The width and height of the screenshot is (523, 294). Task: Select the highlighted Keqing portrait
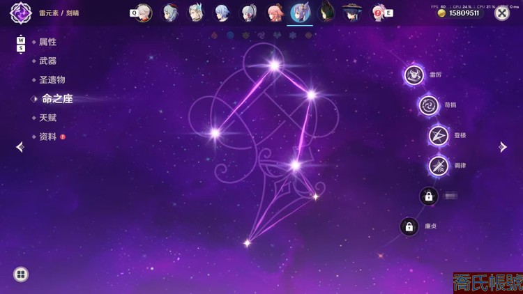coord(300,13)
